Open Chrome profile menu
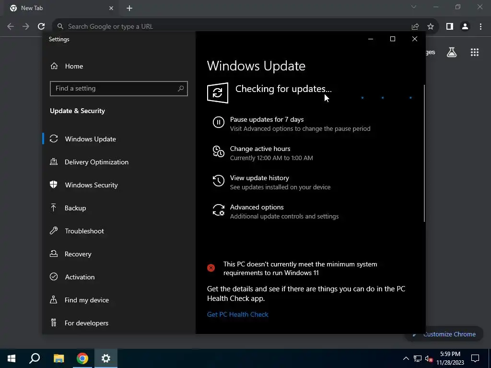This screenshot has height=368, width=491. 465,27
